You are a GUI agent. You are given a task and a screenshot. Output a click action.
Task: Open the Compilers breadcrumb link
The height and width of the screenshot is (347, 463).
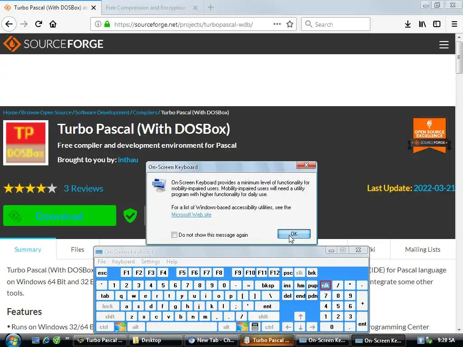click(x=145, y=113)
